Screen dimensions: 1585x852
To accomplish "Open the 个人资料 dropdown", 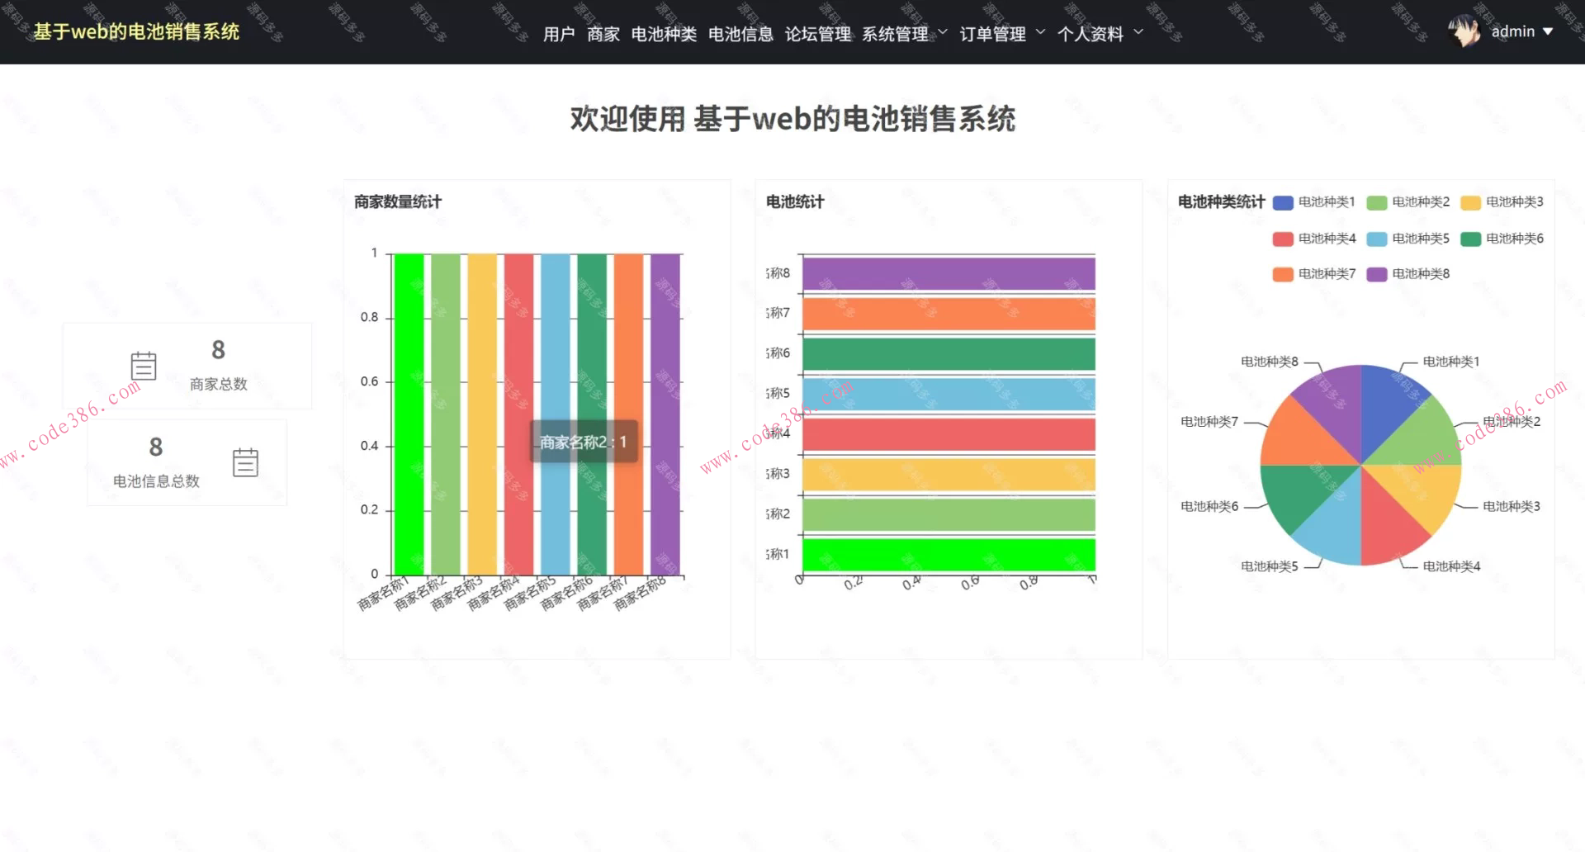I will pyautogui.click(x=1100, y=34).
